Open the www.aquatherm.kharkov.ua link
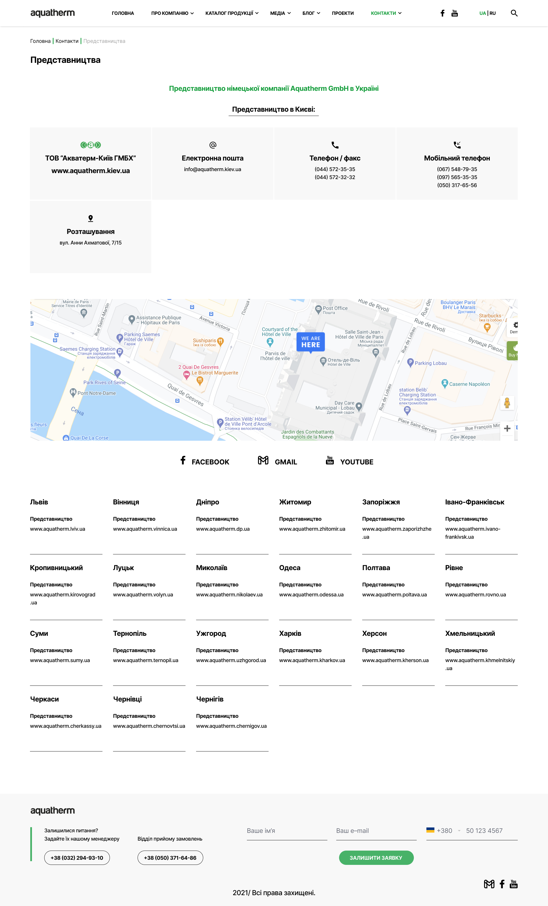 pyautogui.click(x=312, y=660)
